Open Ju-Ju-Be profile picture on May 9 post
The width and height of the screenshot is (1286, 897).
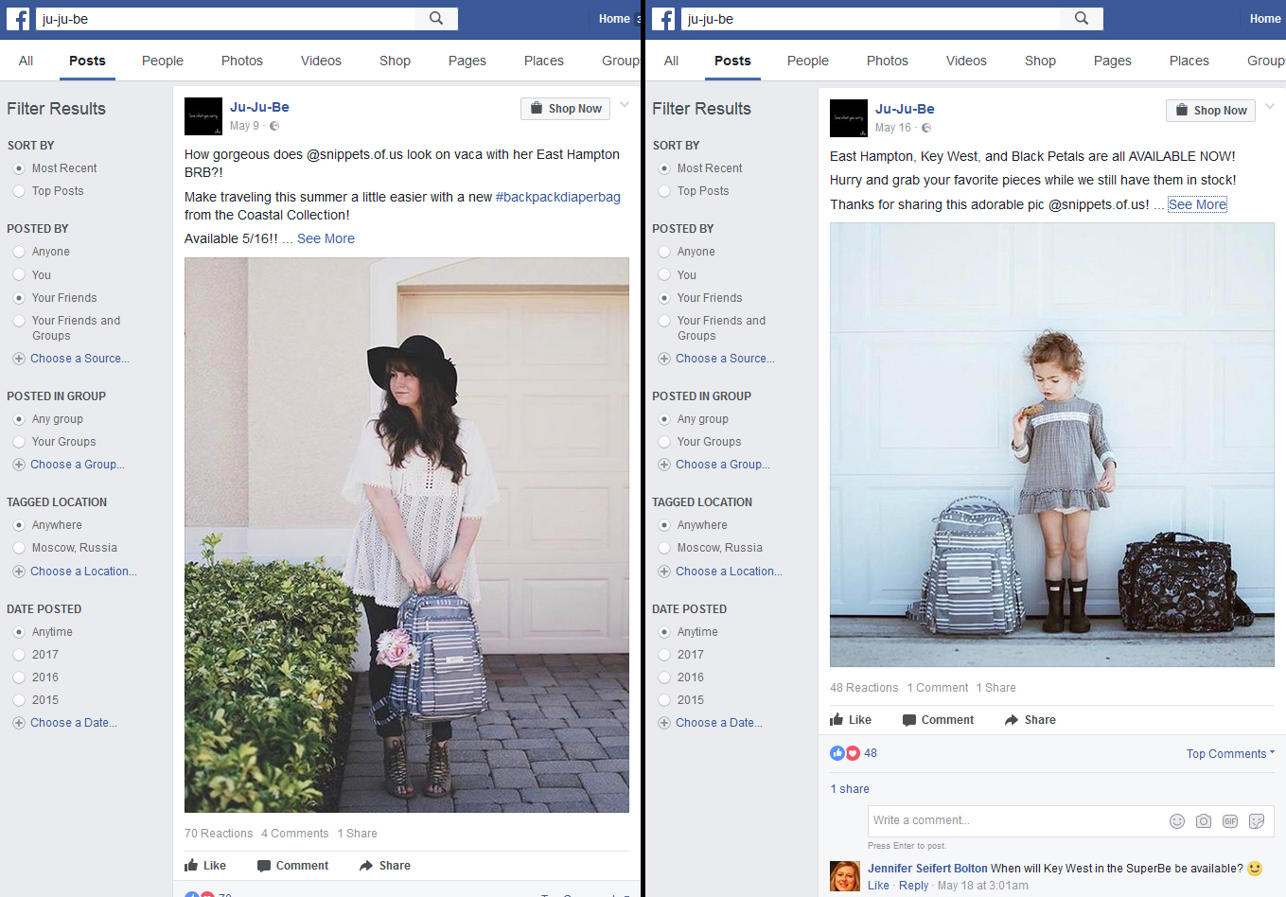tap(203, 116)
